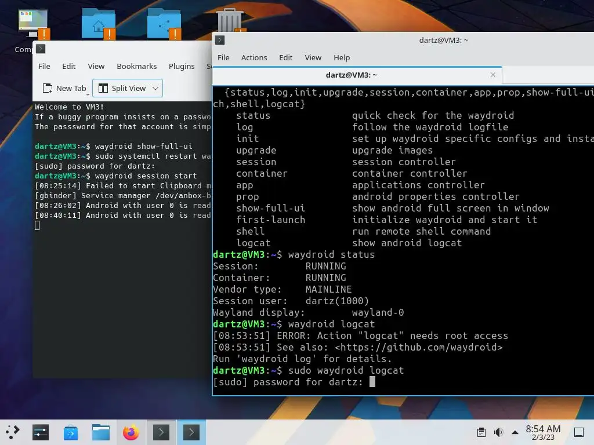Switch to the active second terminal taskbar entry

[x=191, y=432]
